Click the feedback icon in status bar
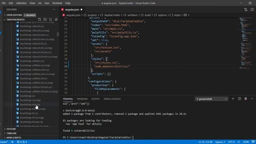This screenshot has height=144, width=256. (x=253, y=142)
